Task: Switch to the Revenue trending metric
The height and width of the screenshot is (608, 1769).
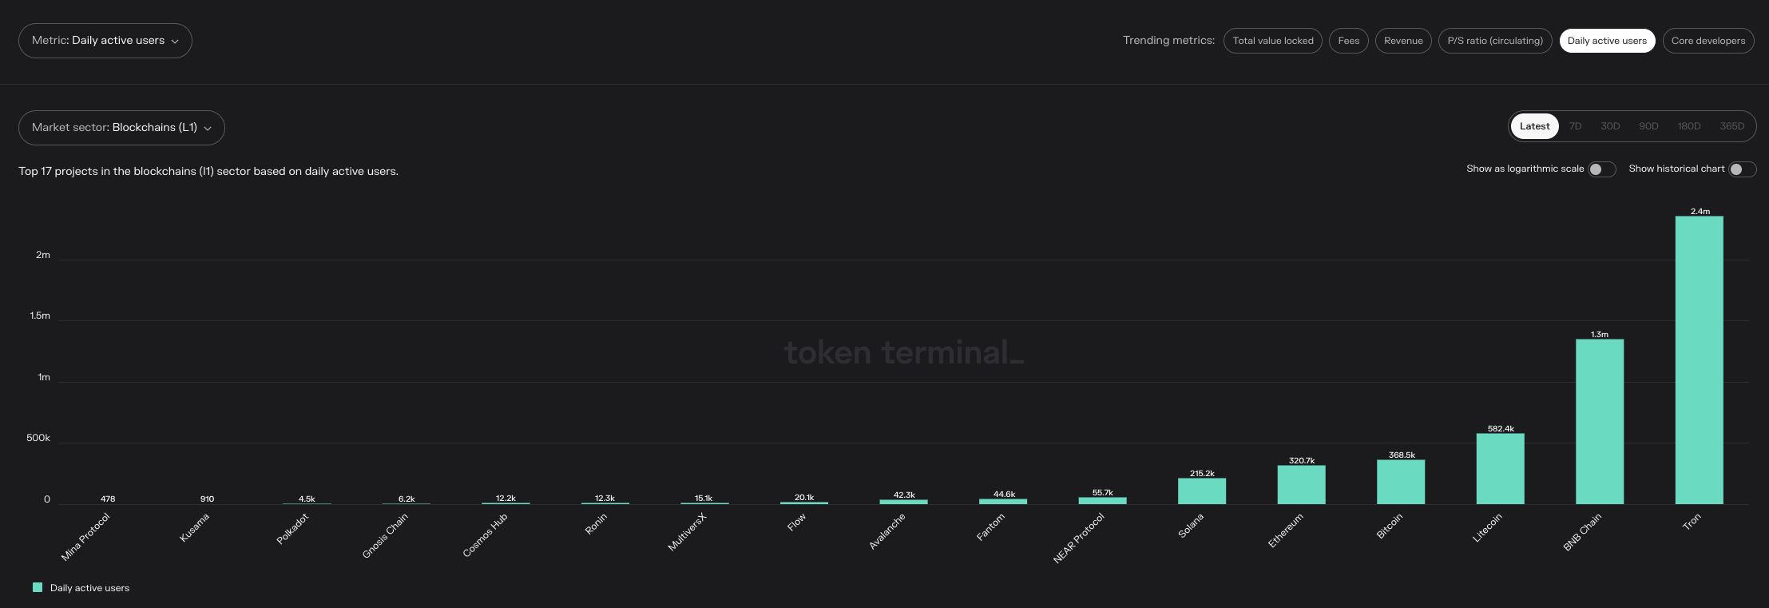Action: click(1402, 41)
